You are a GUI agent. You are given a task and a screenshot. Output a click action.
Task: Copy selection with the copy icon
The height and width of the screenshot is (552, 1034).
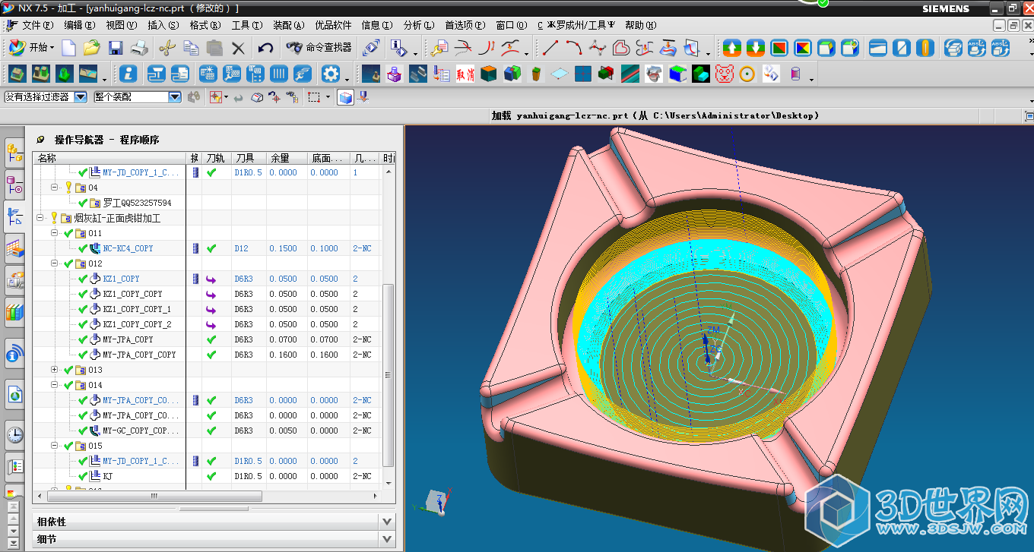coord(191,48)
